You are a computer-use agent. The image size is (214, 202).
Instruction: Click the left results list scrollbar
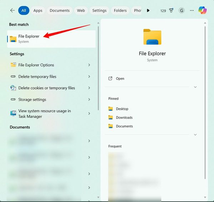pos(98,68)
